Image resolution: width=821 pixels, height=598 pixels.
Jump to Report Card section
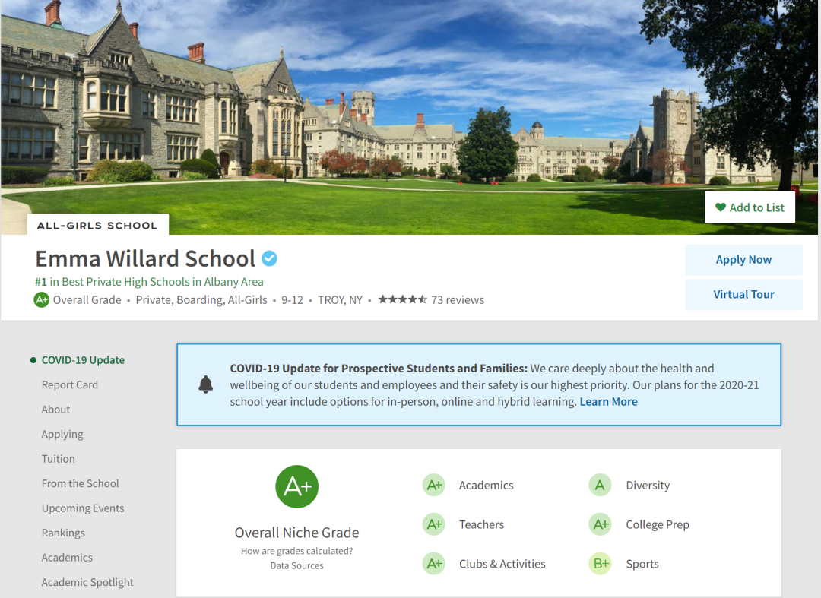70,384
